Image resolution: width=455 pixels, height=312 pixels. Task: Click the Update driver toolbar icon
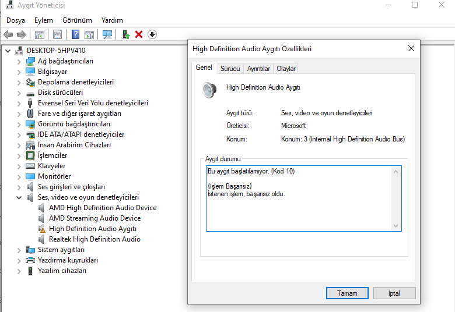pyautogui.click(x=125, y=34)
